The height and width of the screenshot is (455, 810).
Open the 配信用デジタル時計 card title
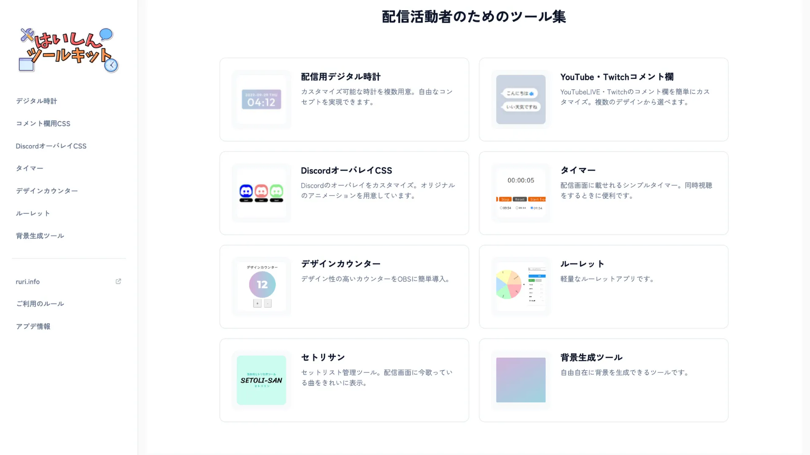(x=341, y=77)
